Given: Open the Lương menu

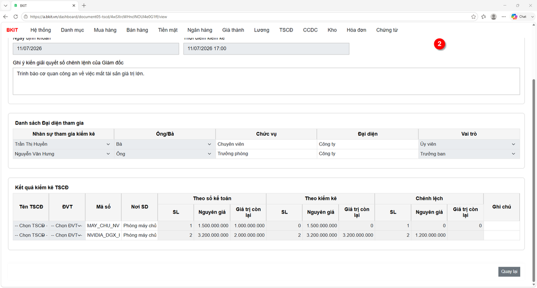Looking at the screenshot, I should coord(262,30).
